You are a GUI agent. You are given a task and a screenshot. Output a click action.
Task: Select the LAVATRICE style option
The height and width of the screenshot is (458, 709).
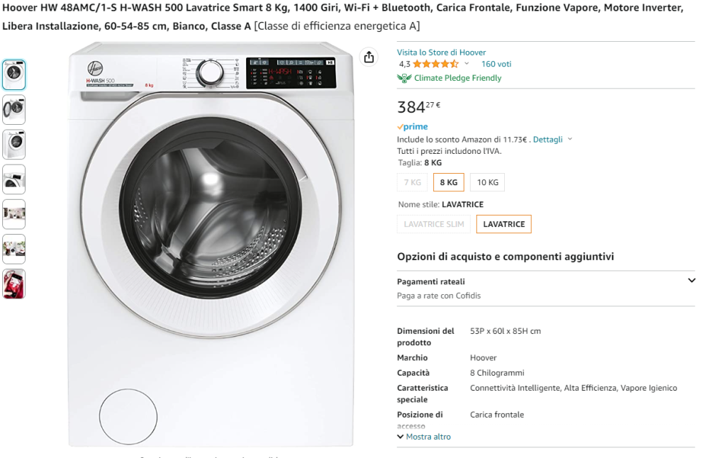tap(503, 224)
